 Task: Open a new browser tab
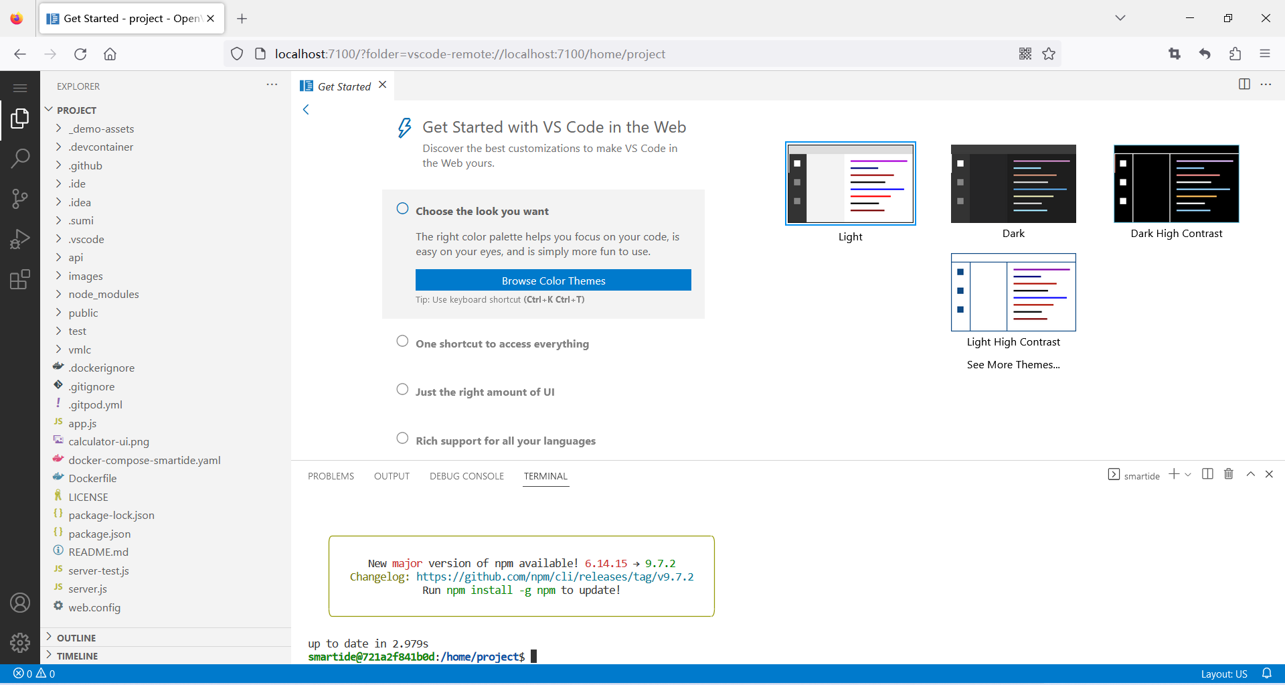(x=242, y=19)
